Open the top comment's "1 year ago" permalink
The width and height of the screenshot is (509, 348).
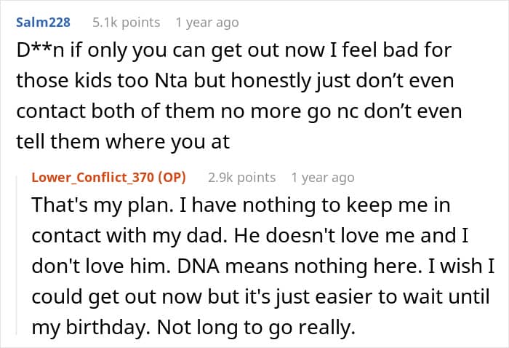(x=207, y=23)
